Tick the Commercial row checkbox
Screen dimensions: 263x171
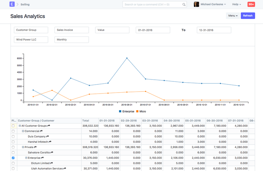pyautogui.click(x=13, y=131)
